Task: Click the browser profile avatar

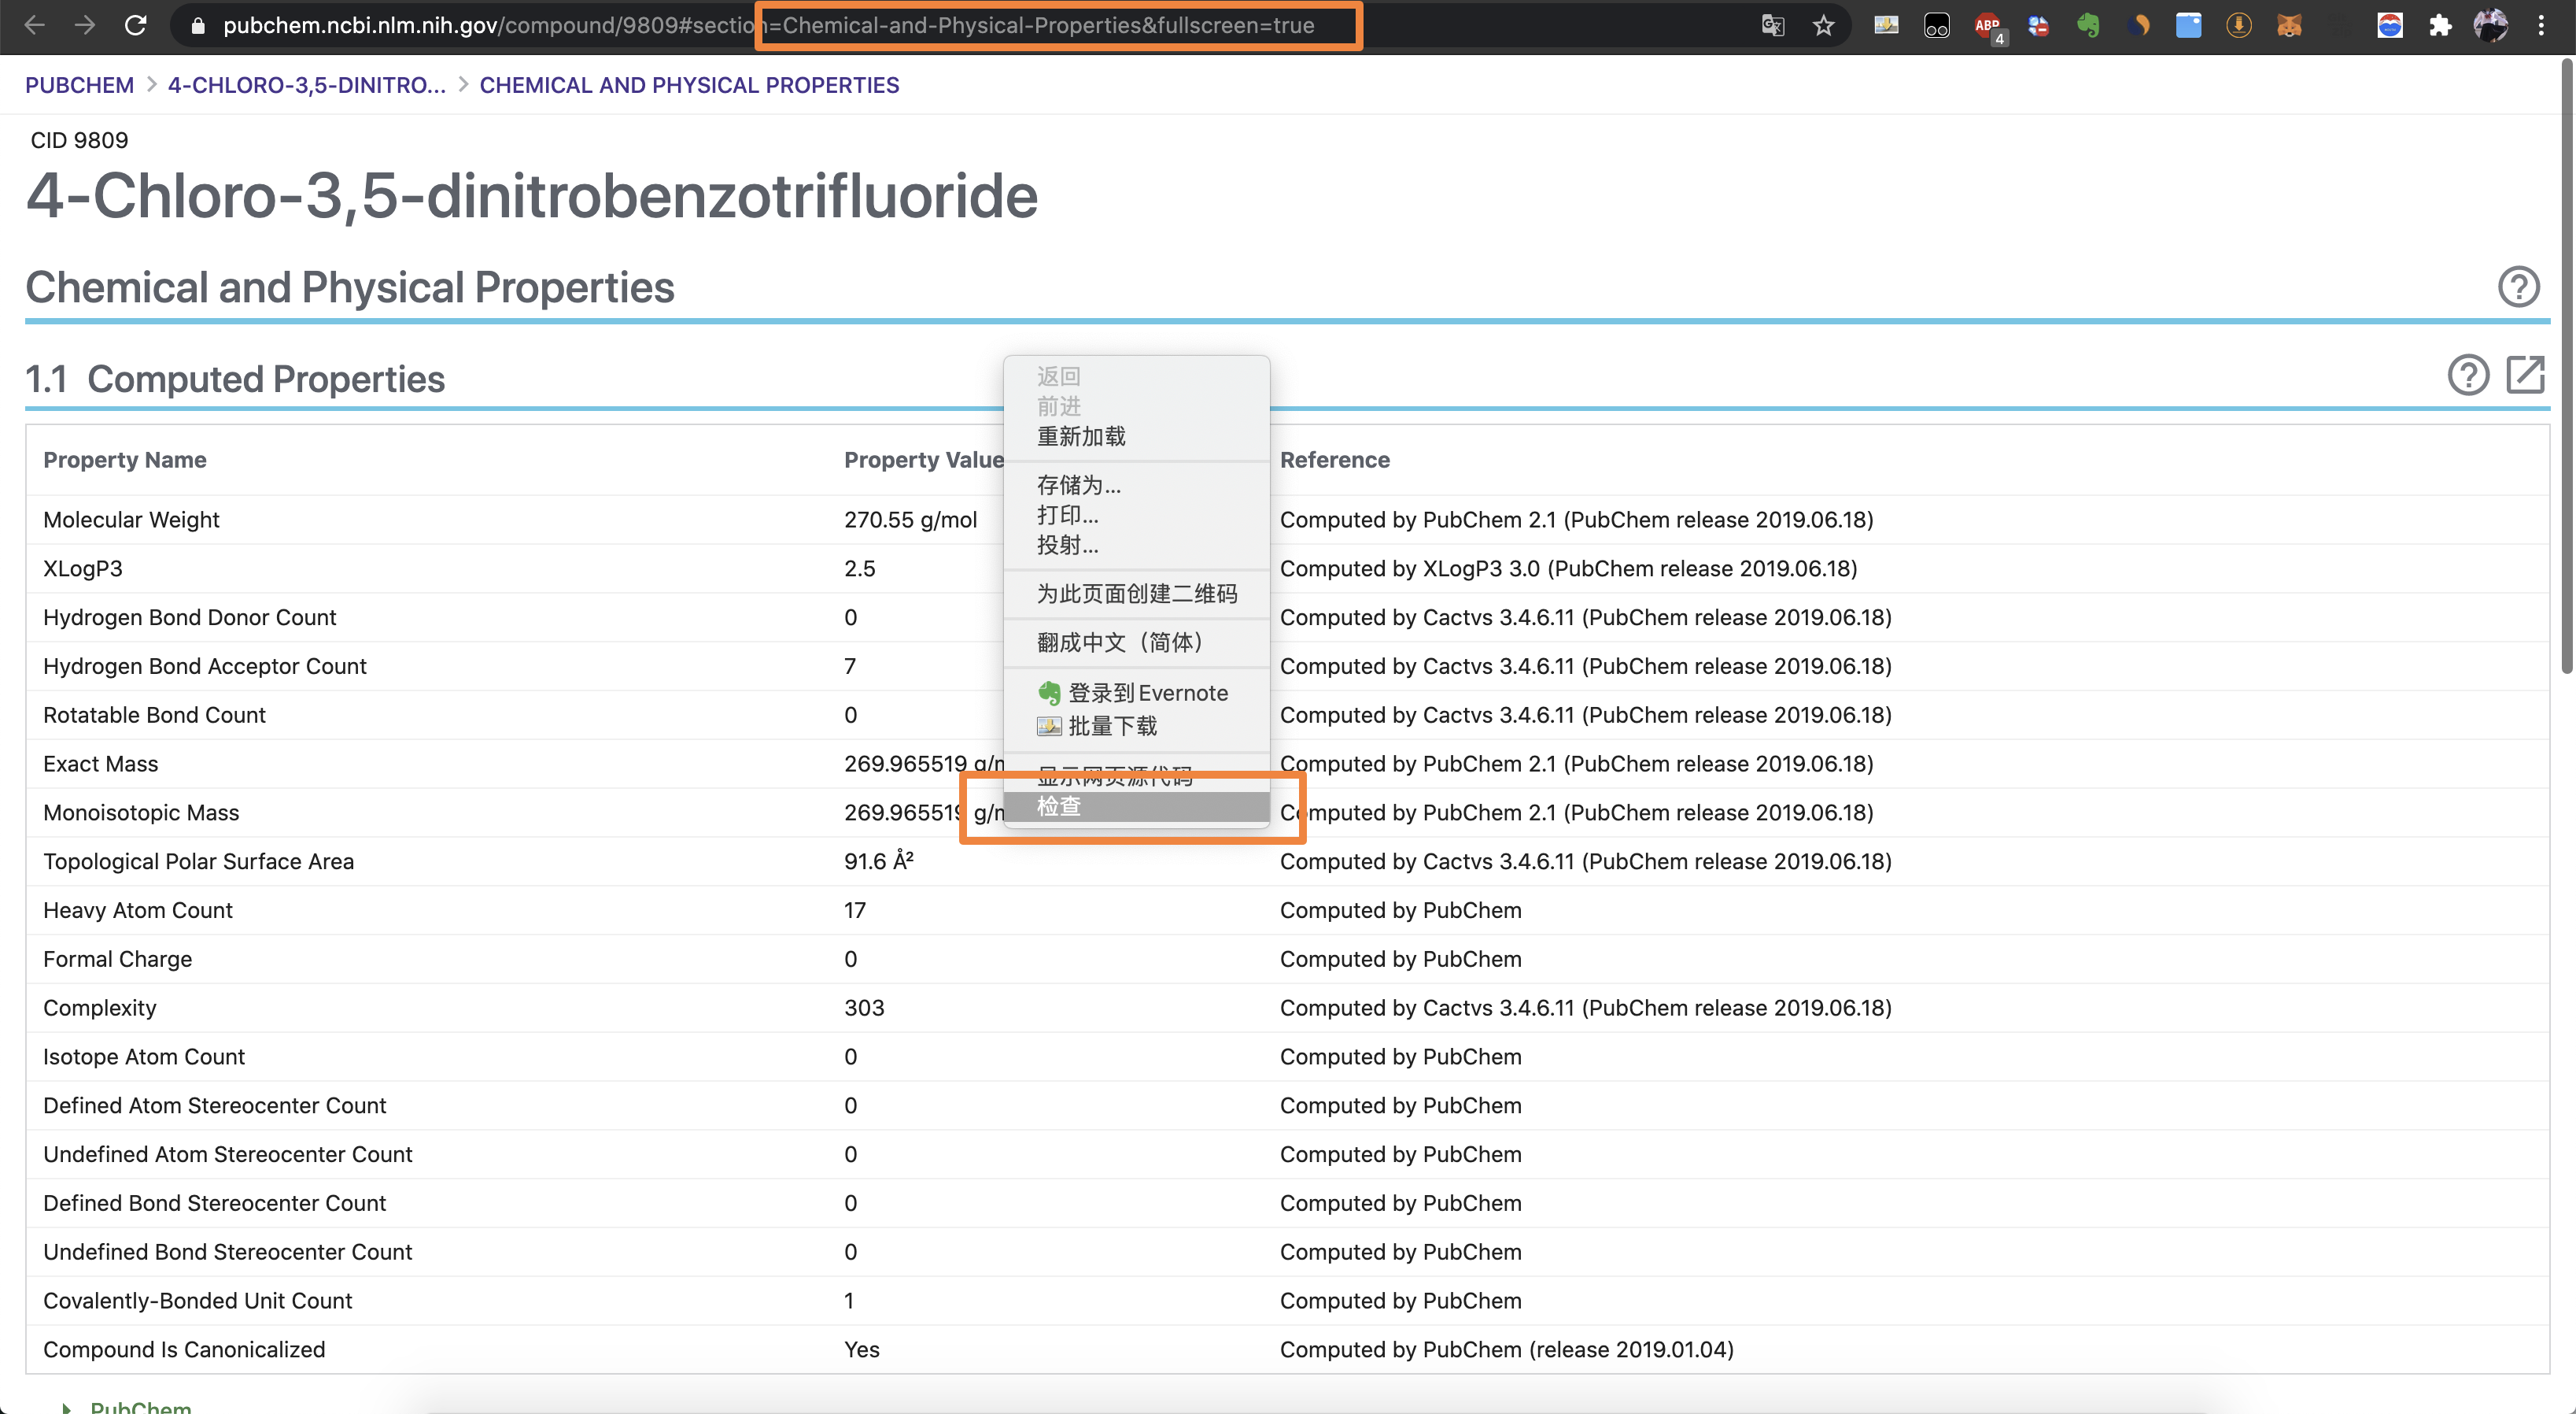Action: (2491, 25)
